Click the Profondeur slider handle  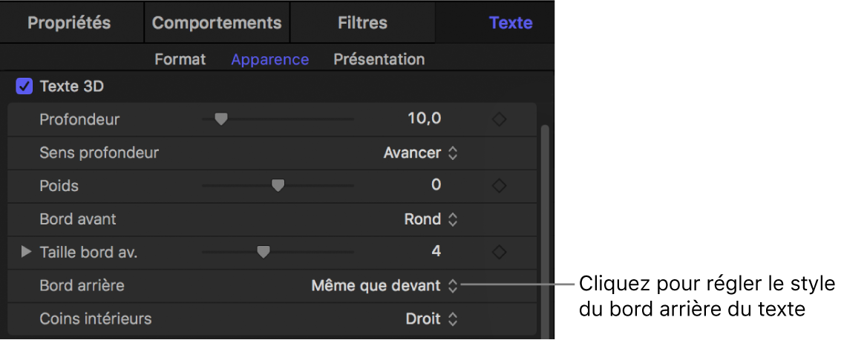220,119
